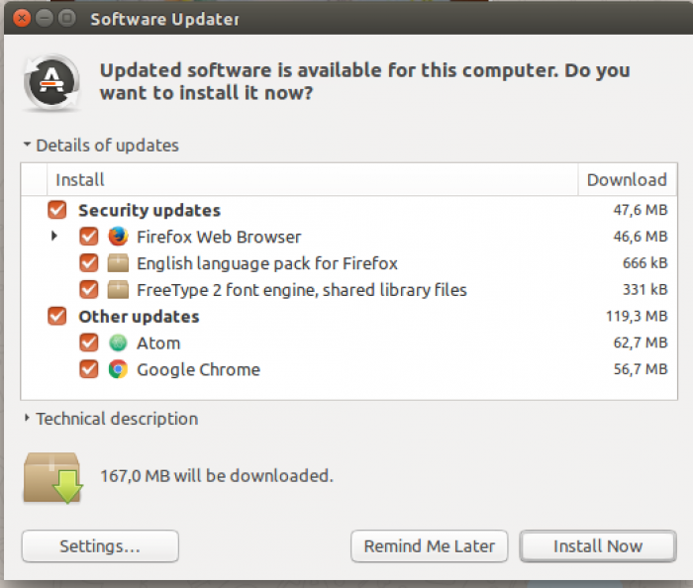693x588 pixels.
Task: Start updates with Install Now
Action: point(598,546)
